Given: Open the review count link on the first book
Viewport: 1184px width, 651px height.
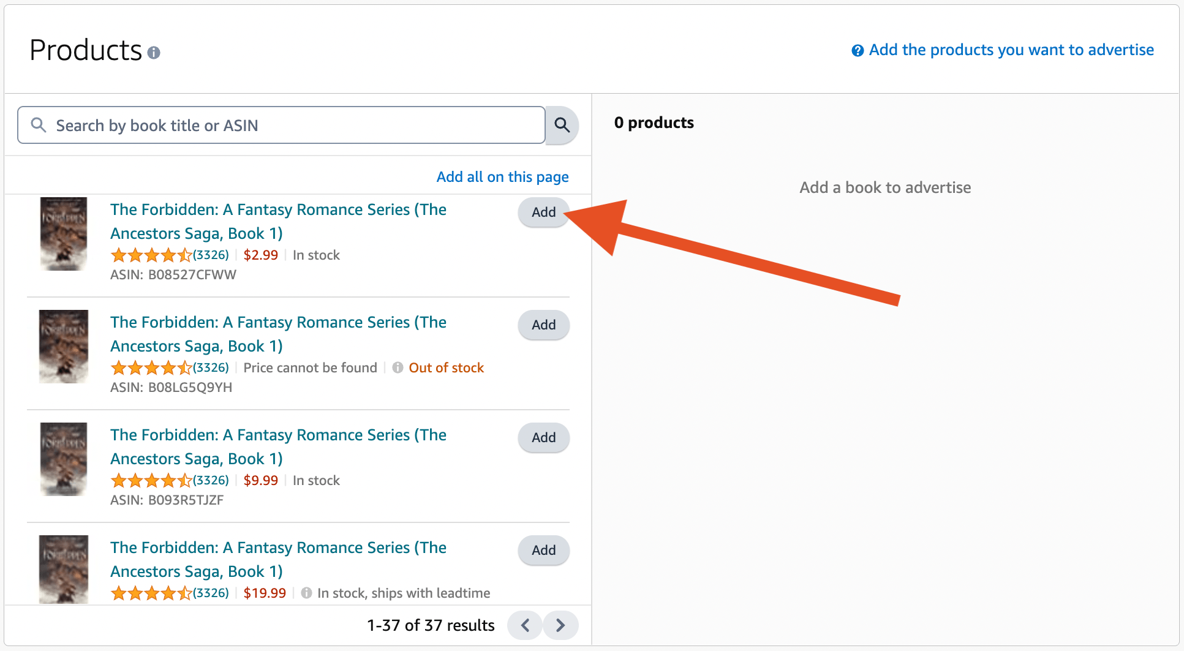Looking at the screenshot, I should tap(211, 254).
